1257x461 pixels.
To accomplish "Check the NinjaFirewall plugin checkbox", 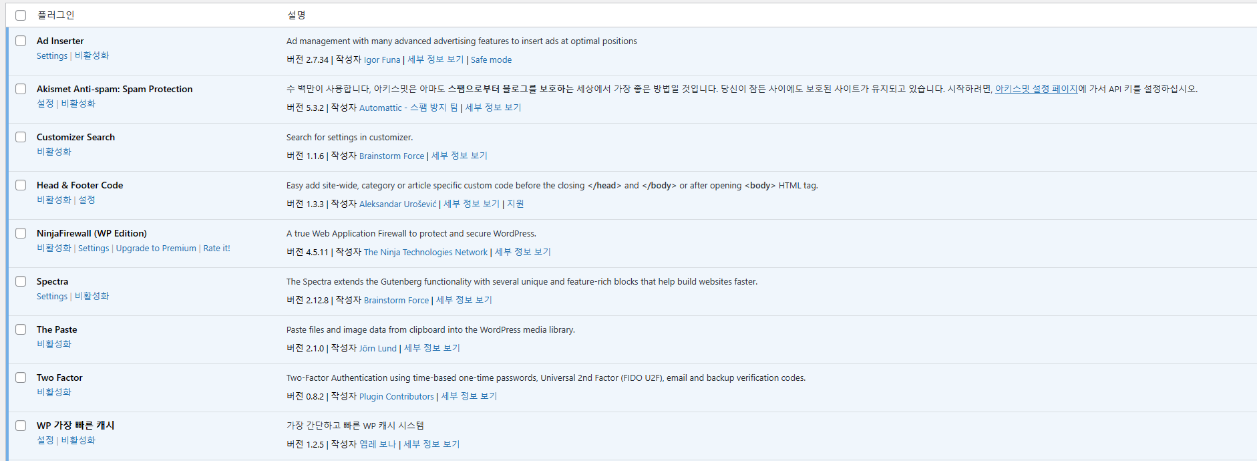I will coord(21,233).
